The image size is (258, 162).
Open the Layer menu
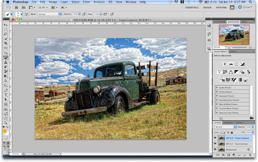[x=64, y=2]
